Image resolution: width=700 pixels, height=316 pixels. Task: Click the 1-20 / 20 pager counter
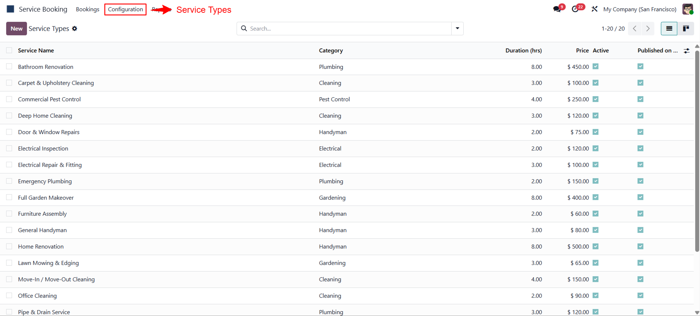coord(613,28)
